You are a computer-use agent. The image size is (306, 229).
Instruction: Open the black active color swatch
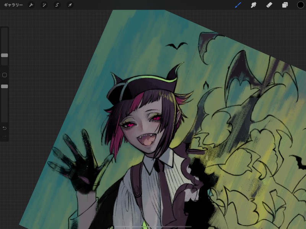coord(300,5)
